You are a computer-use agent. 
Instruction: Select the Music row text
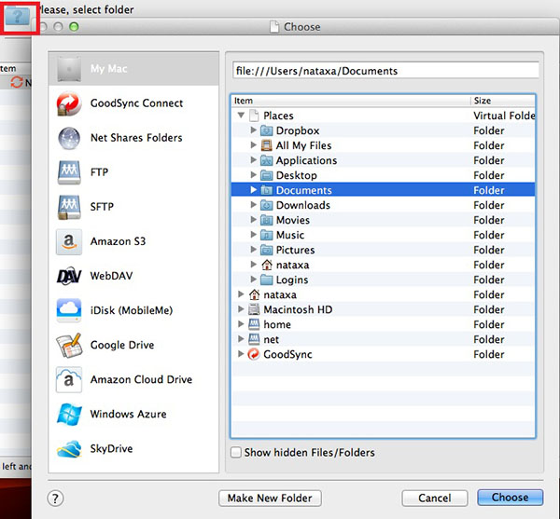(x=290, y=235)
